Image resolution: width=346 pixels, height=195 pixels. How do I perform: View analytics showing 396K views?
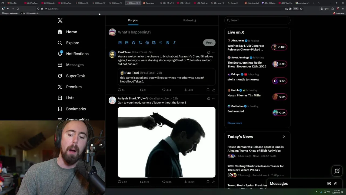point(189,182)
